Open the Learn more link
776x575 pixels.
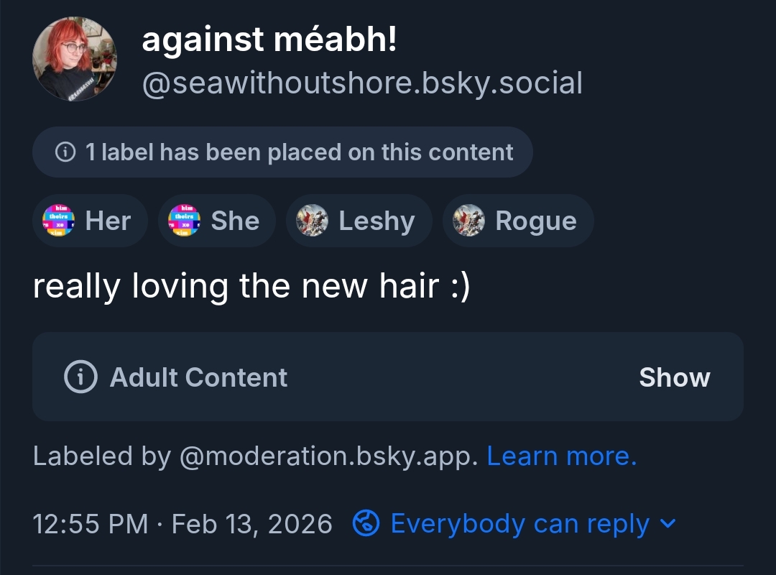click(562, 456)
